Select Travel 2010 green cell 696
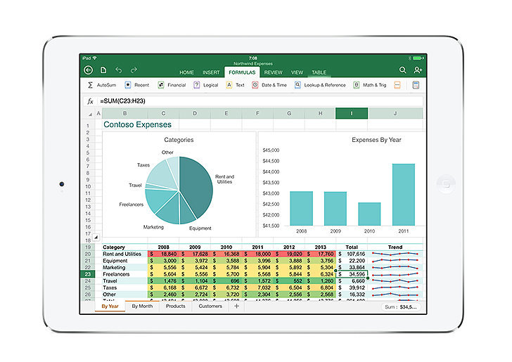Viewport: 512px width, 362px height. click(226, 281)
